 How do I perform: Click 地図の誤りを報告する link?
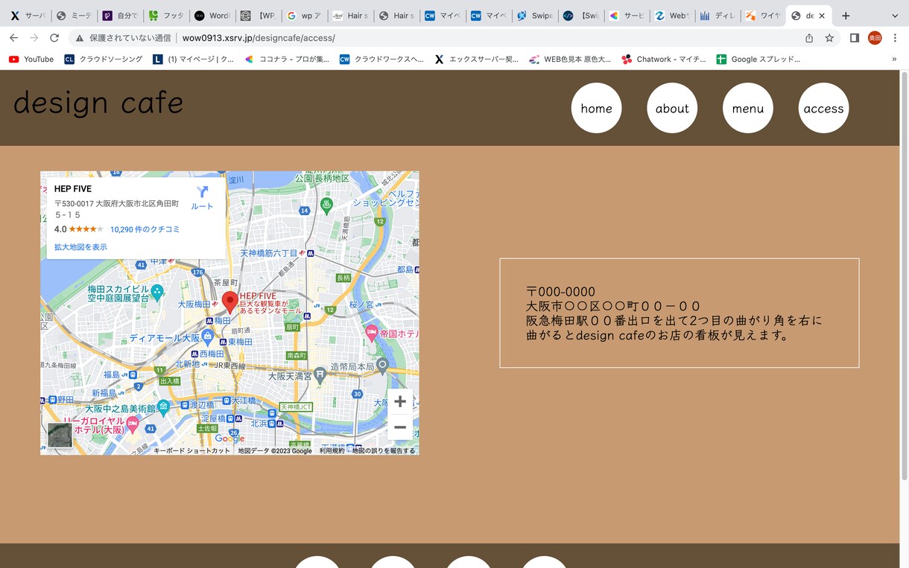tap(384, 450)
